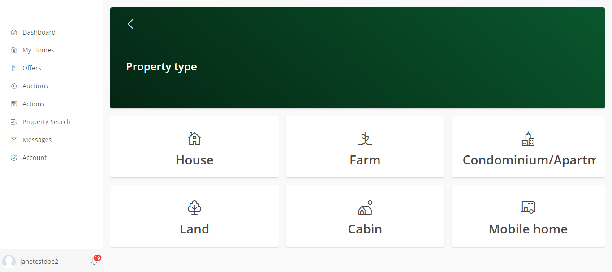Viewport: 612px width, 272px height.
Task: Pick the Condominium/Apartment option
Action: [528, 147]
